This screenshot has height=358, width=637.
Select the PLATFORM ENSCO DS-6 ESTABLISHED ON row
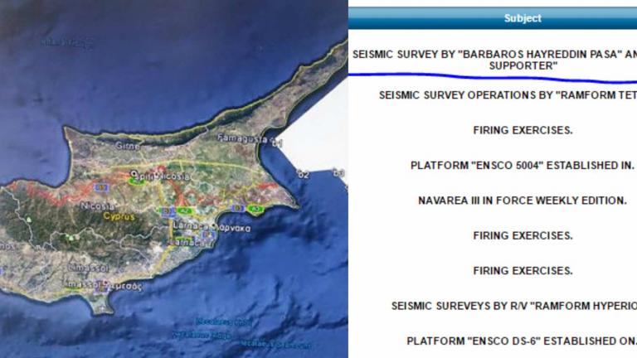click(522, 341)
